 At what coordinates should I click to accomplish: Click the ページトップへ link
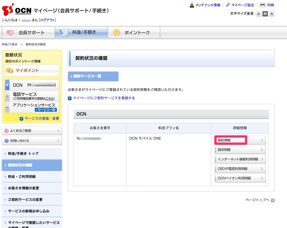pos(257,200)
